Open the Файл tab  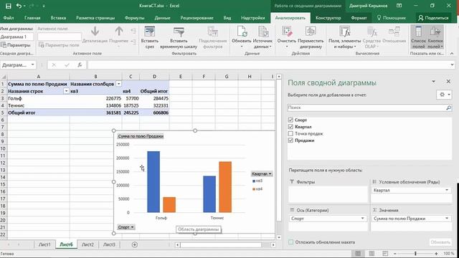(x=9, y=18)
